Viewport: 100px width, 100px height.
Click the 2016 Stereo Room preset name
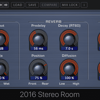pyautogui.click(x=50, y=94)
